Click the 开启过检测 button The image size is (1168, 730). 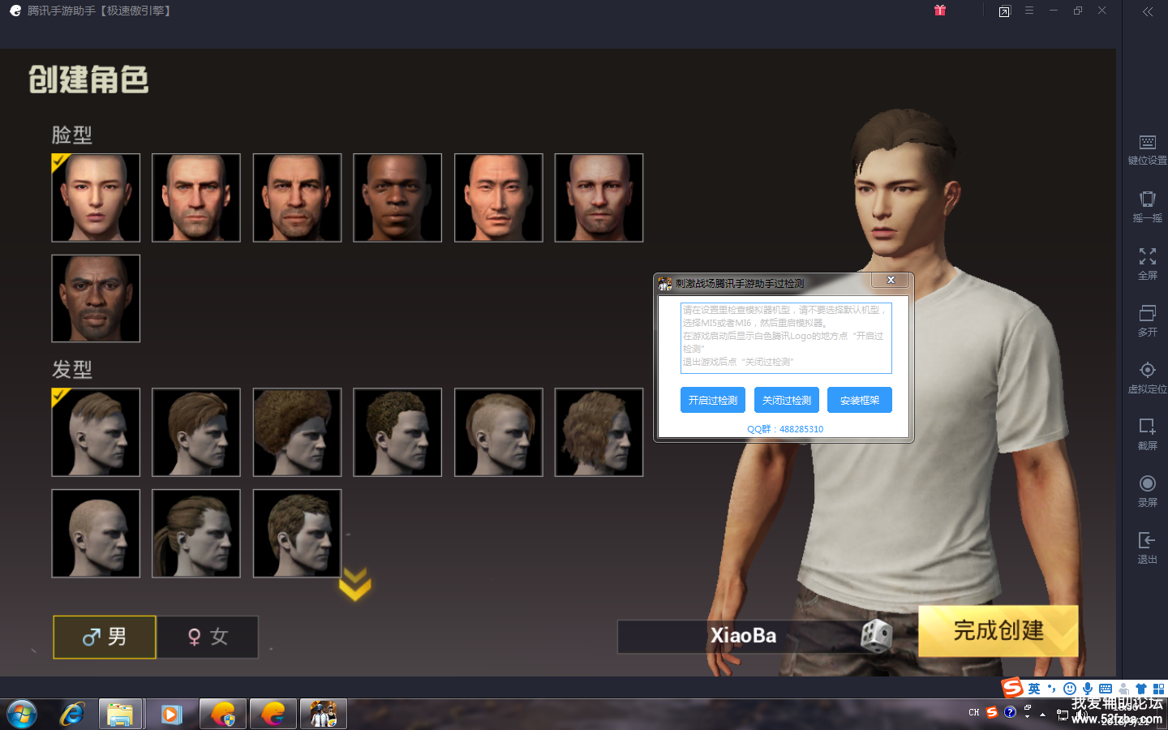pyautogui.click(x=713, y=400)
